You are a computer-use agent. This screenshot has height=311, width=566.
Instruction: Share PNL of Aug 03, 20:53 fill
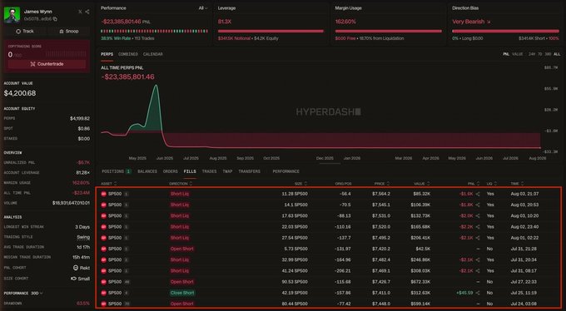pos(478,205)
